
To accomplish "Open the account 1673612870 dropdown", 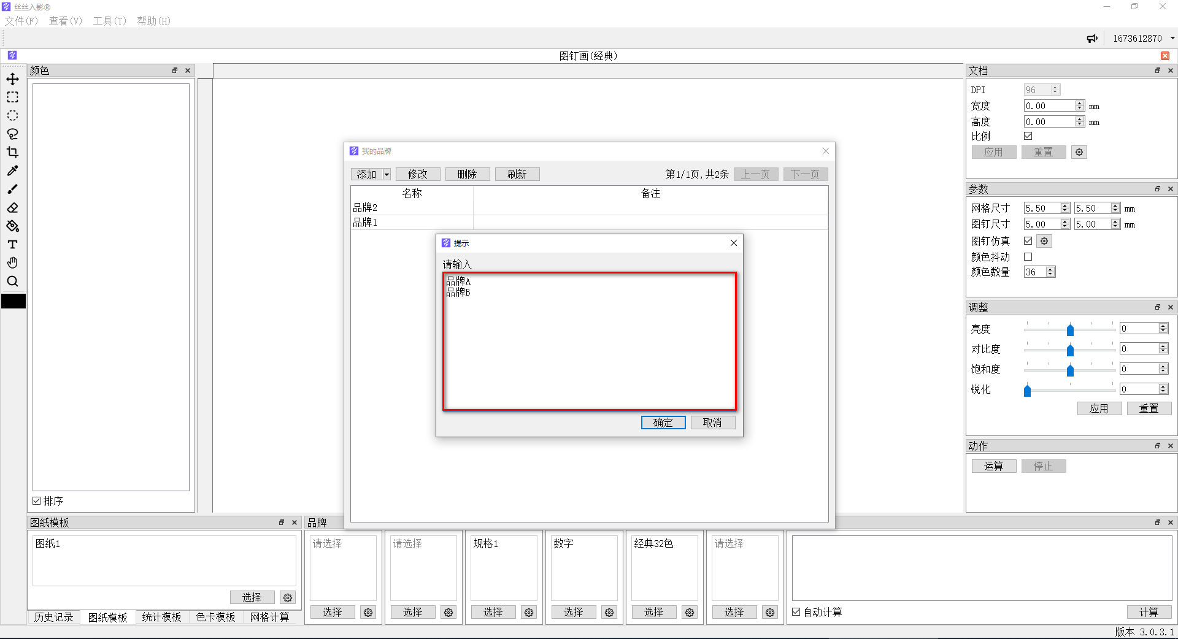I will click(x=1172, y=39).
